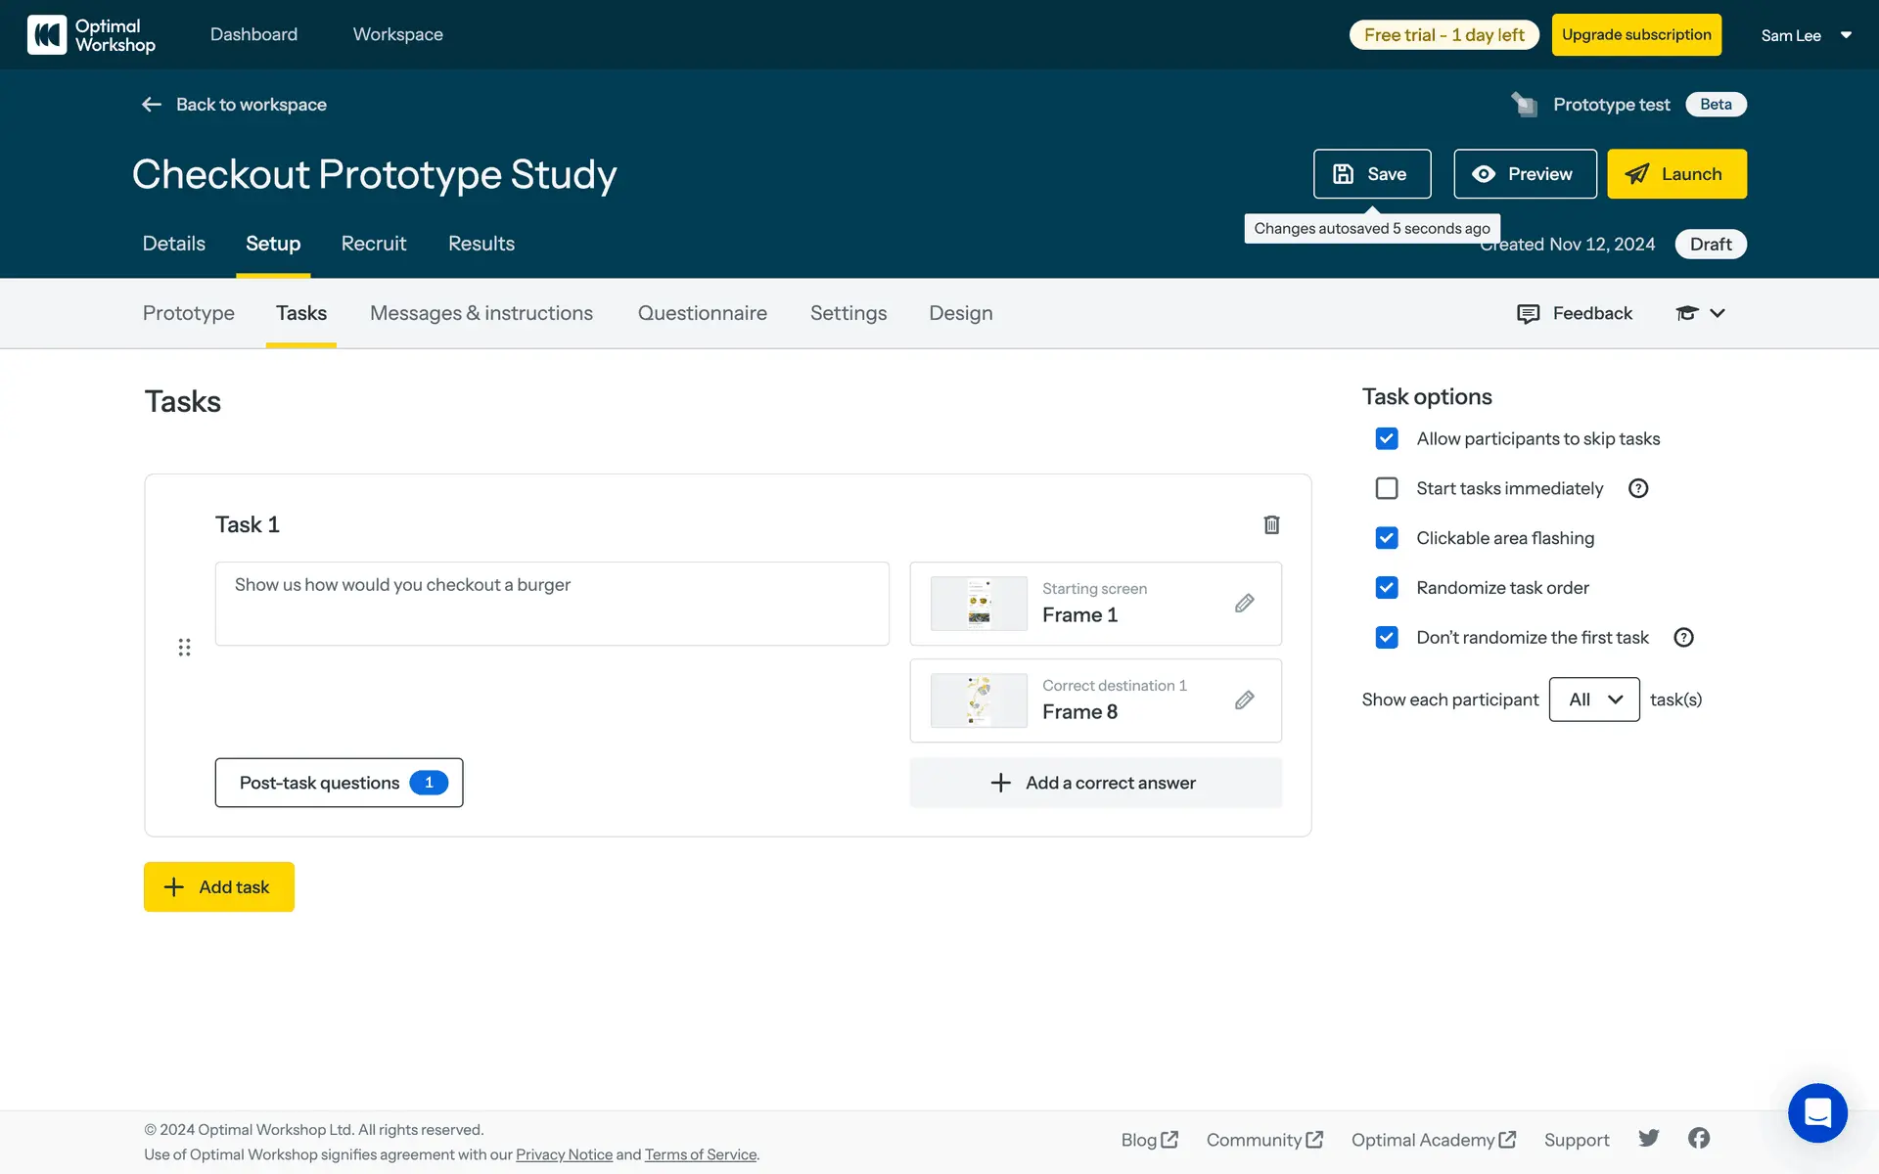The height and width of the screenshot is (1174, 1879).
Task: Delete Task 1 with trash icon
Action: pos(1271,525)
